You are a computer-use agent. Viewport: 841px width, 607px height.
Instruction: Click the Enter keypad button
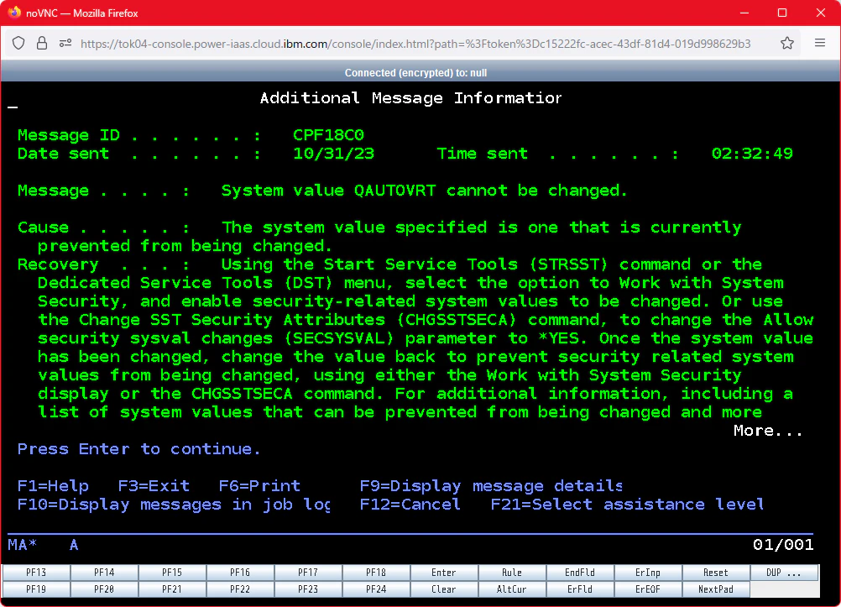click(x=444, y=573)
